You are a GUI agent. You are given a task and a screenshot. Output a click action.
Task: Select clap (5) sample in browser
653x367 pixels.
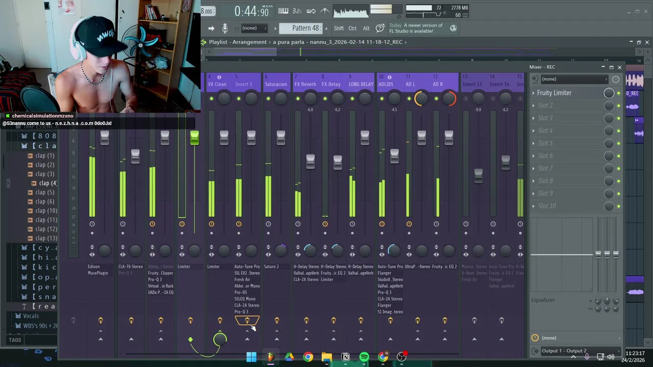45,192
